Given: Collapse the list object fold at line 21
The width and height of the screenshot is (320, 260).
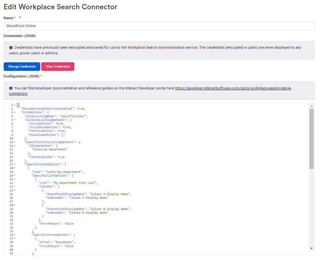Looking at the screenshot, I should 15,179.
